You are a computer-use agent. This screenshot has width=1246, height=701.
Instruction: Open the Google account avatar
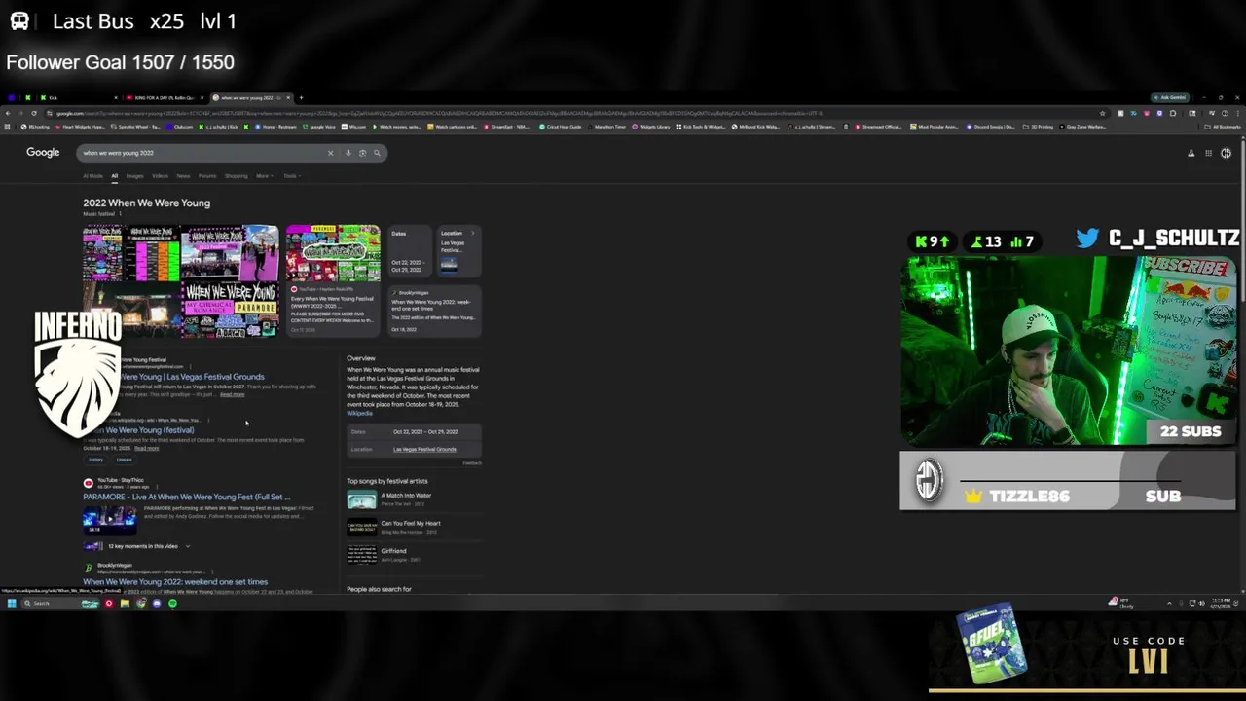pos(1226,153)
